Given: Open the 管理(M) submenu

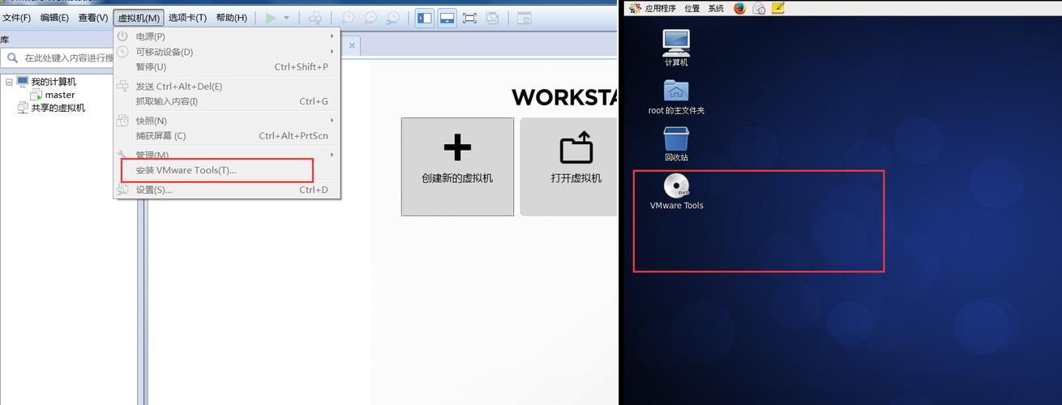Looking at the screenshot, I should tap(226, 155).
